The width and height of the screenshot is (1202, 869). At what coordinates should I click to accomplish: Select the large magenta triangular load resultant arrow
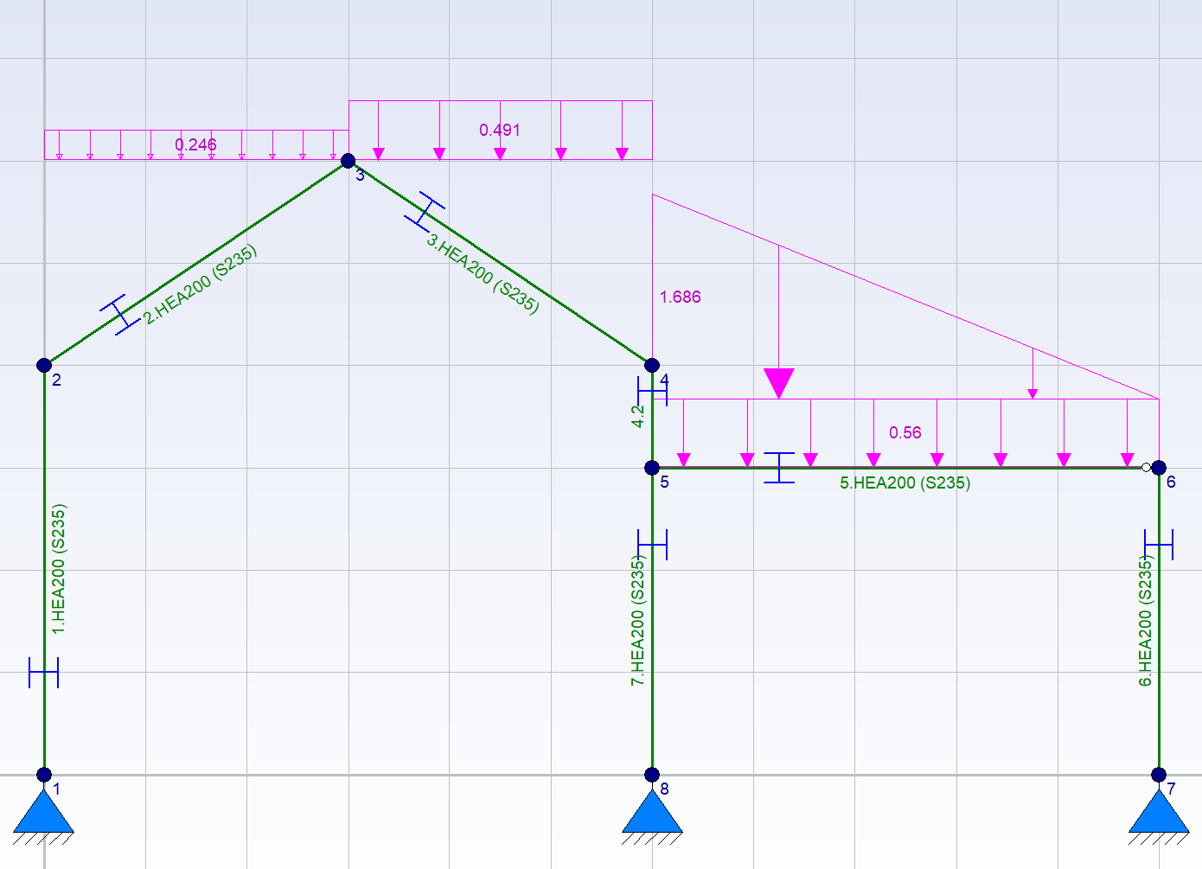(x=778, y=381)
